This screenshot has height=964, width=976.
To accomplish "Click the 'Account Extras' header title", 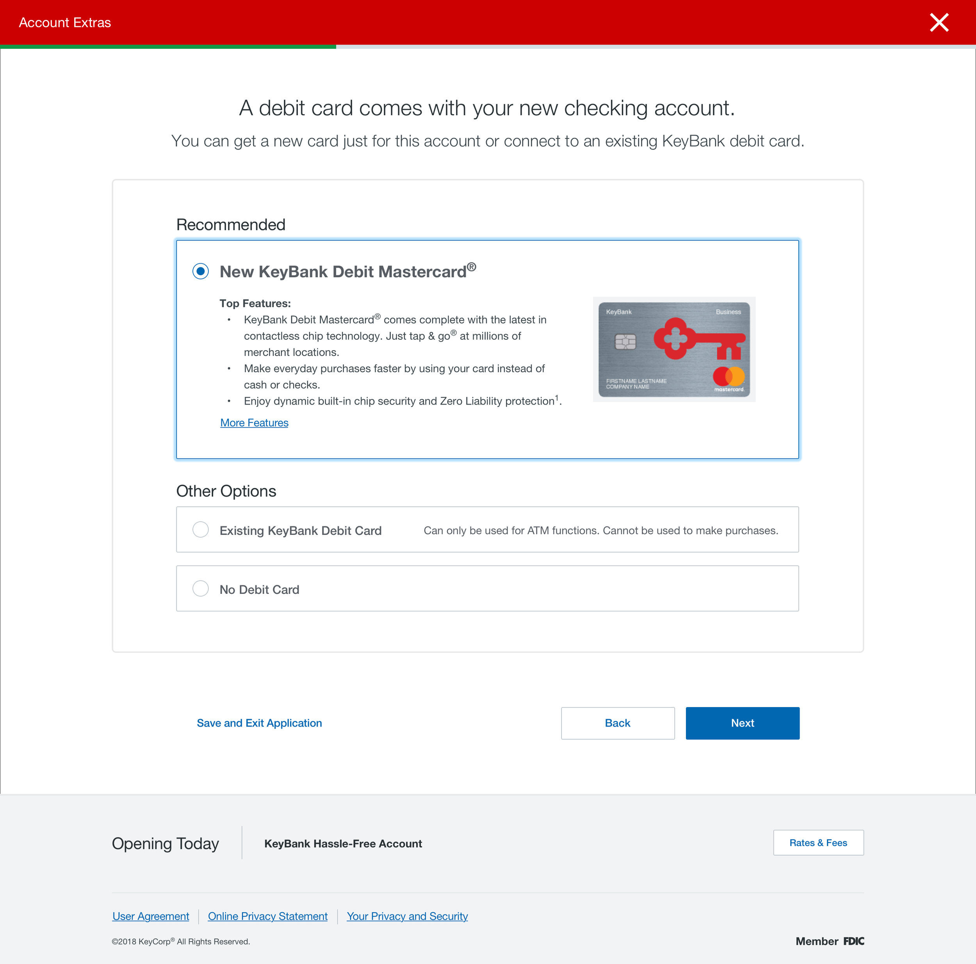I will [65, 22].
